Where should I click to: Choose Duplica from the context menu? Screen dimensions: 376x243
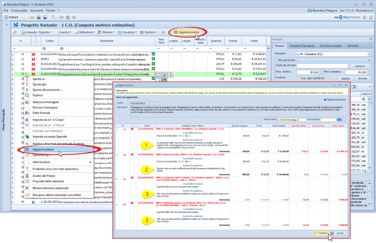[x=59, y=95]
